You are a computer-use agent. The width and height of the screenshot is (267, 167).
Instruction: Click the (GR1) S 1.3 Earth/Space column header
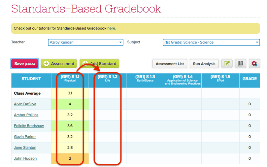(145, 80)
